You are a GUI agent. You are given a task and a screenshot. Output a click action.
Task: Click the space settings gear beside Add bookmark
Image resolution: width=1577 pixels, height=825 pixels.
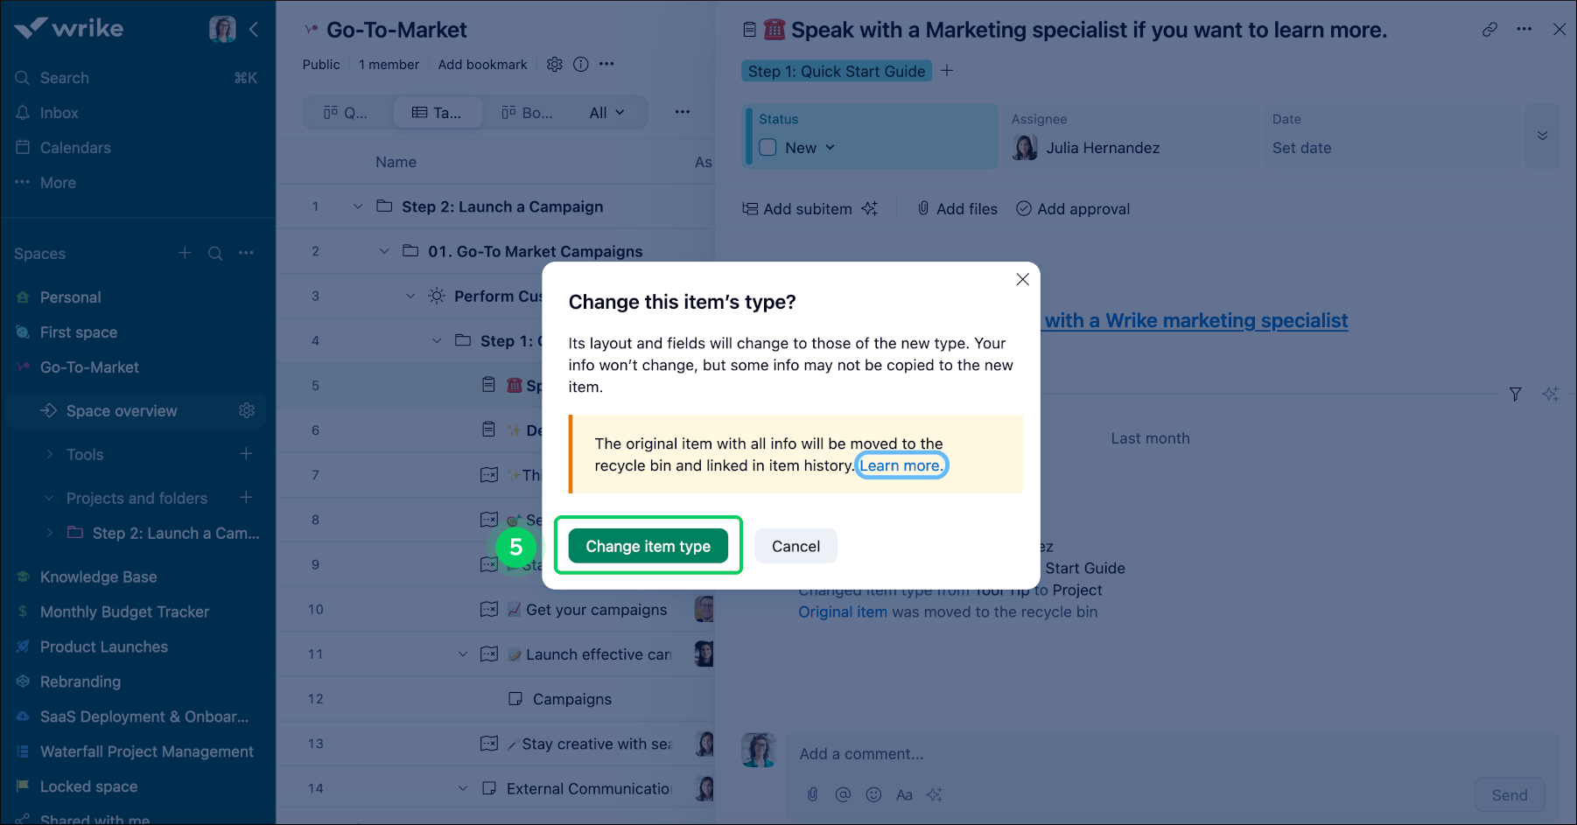(554, 64)
